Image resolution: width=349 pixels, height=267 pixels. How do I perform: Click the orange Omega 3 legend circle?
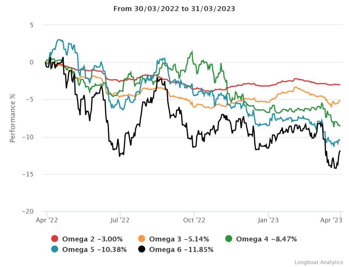pos(142,239)
